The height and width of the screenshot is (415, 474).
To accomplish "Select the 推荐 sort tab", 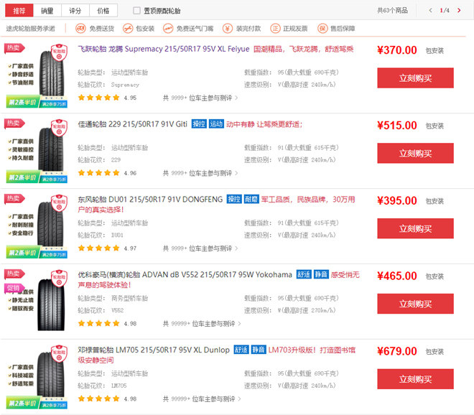I will pyautogui.click(x=19, y=11).
